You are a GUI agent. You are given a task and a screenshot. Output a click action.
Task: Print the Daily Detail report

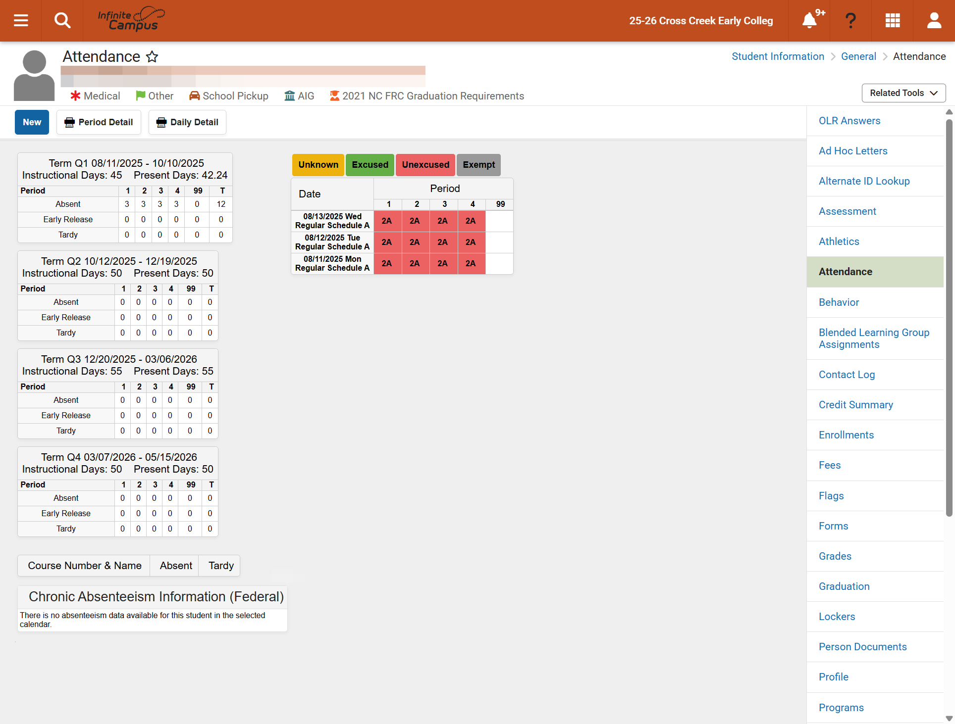tap(187, 122)
